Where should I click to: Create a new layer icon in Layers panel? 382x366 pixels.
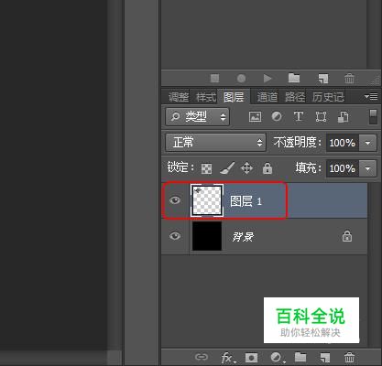click(x=324, y=357)
